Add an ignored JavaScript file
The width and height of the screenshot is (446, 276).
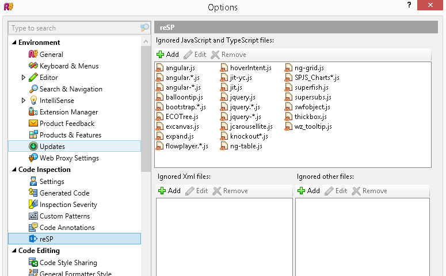pyautogui.click(x=167, y=55)
